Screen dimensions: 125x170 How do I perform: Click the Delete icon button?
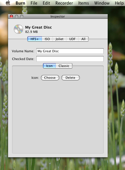[x=70, y=78]
